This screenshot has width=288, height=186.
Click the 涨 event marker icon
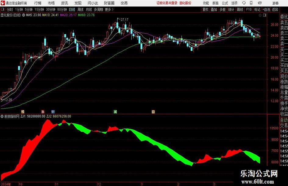tap(43, 112)
